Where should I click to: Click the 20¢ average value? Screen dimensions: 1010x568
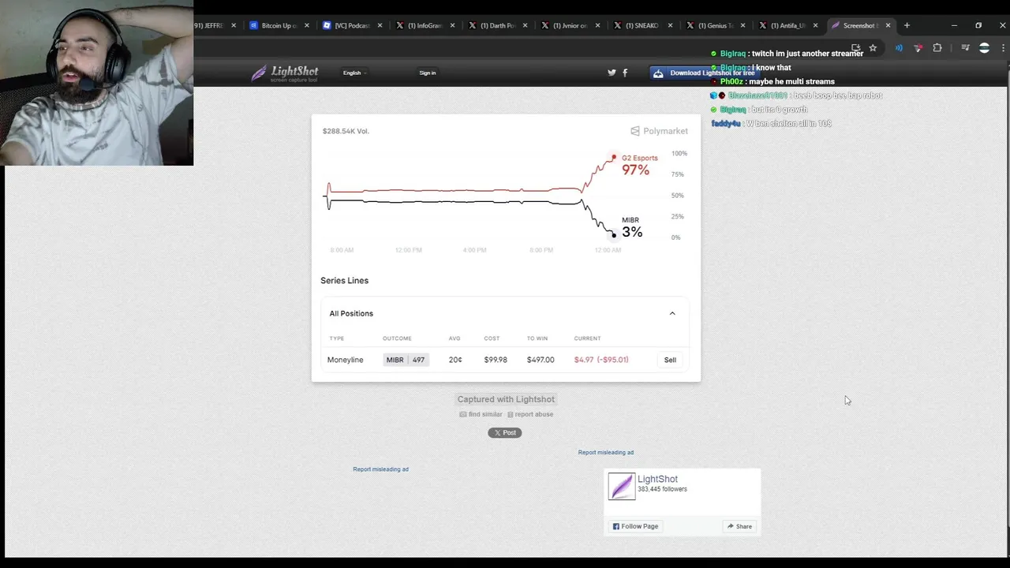pyautogui.click(x=455, y=360)
